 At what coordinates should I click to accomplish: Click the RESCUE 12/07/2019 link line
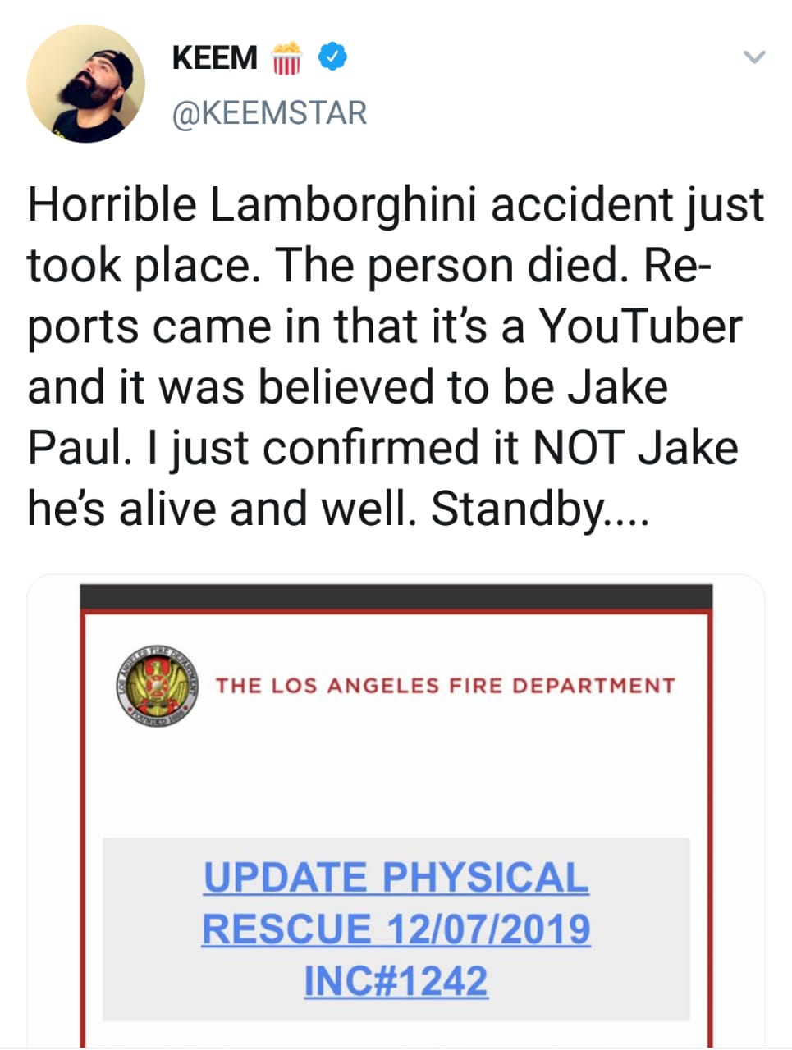click(396, 929)
